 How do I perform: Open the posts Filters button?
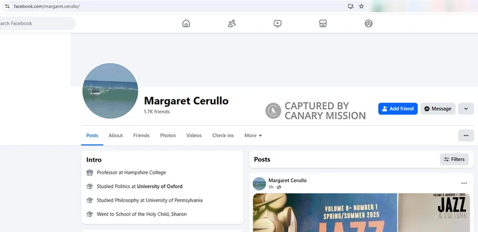(x=454, y=159)
